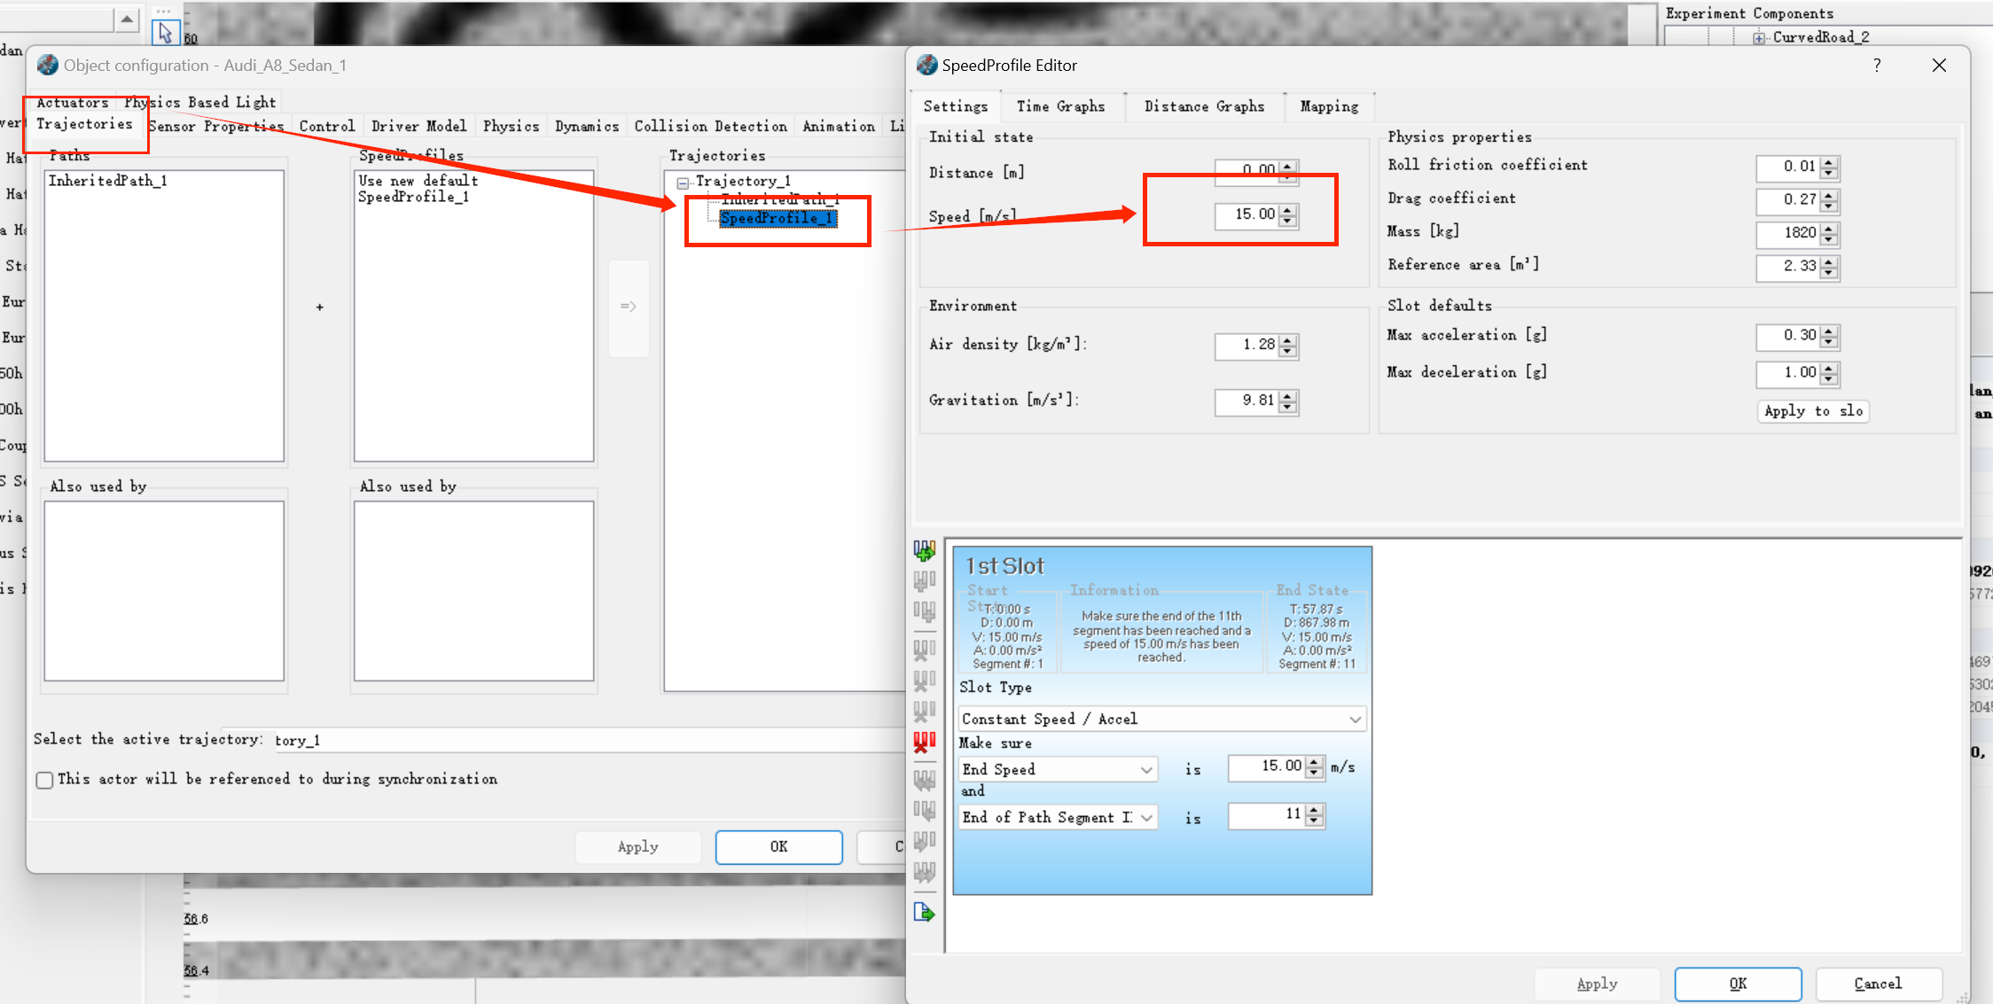The image size is (1993, 1004).
Task: Click the Apply to slots button
Action: (1813, 411)
